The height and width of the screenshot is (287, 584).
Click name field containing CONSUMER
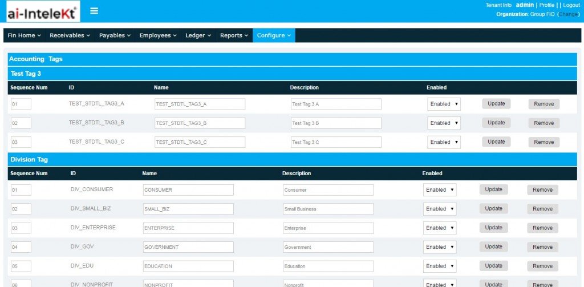click(188, 190)
